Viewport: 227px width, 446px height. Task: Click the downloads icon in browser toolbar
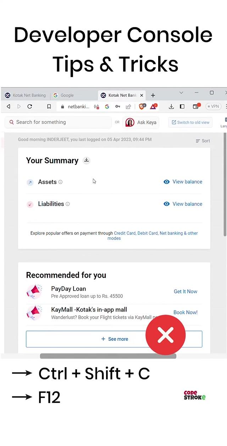[x=171, y=106]
